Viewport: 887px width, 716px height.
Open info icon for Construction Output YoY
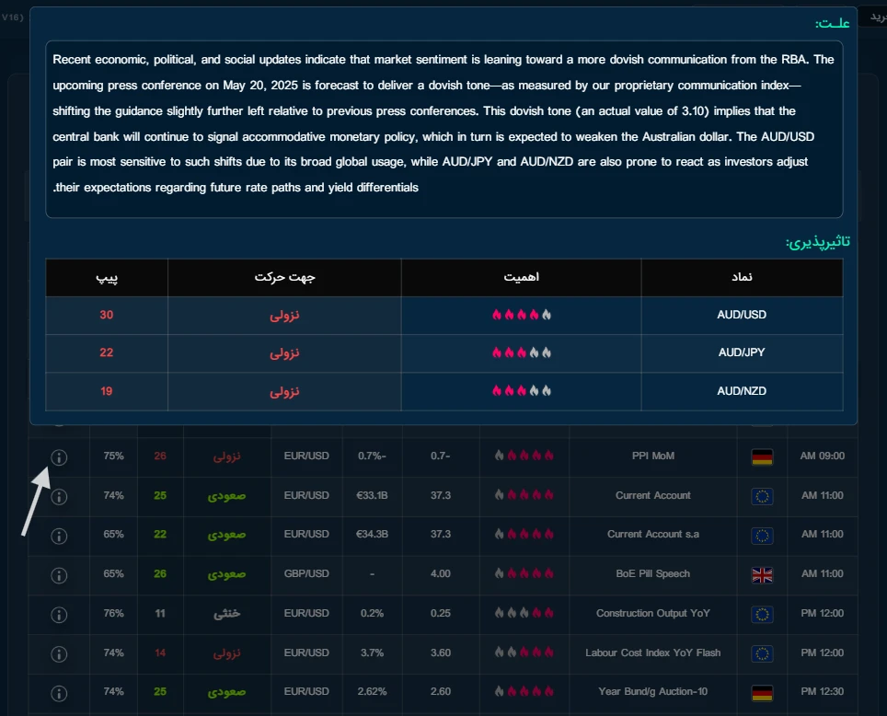[59, 614]
